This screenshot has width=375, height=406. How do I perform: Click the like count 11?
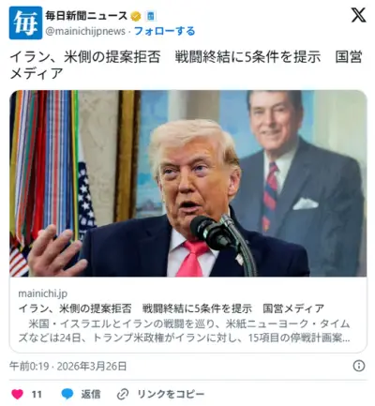click(37, 395)
